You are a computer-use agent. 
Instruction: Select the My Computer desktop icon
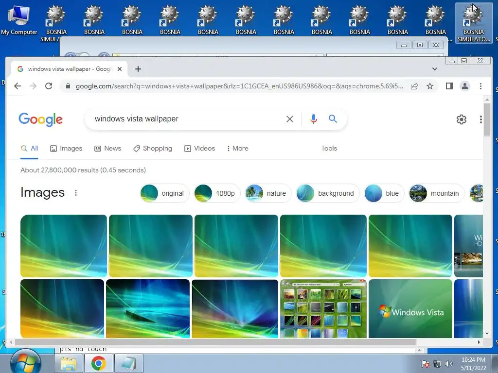click(19, 19)
